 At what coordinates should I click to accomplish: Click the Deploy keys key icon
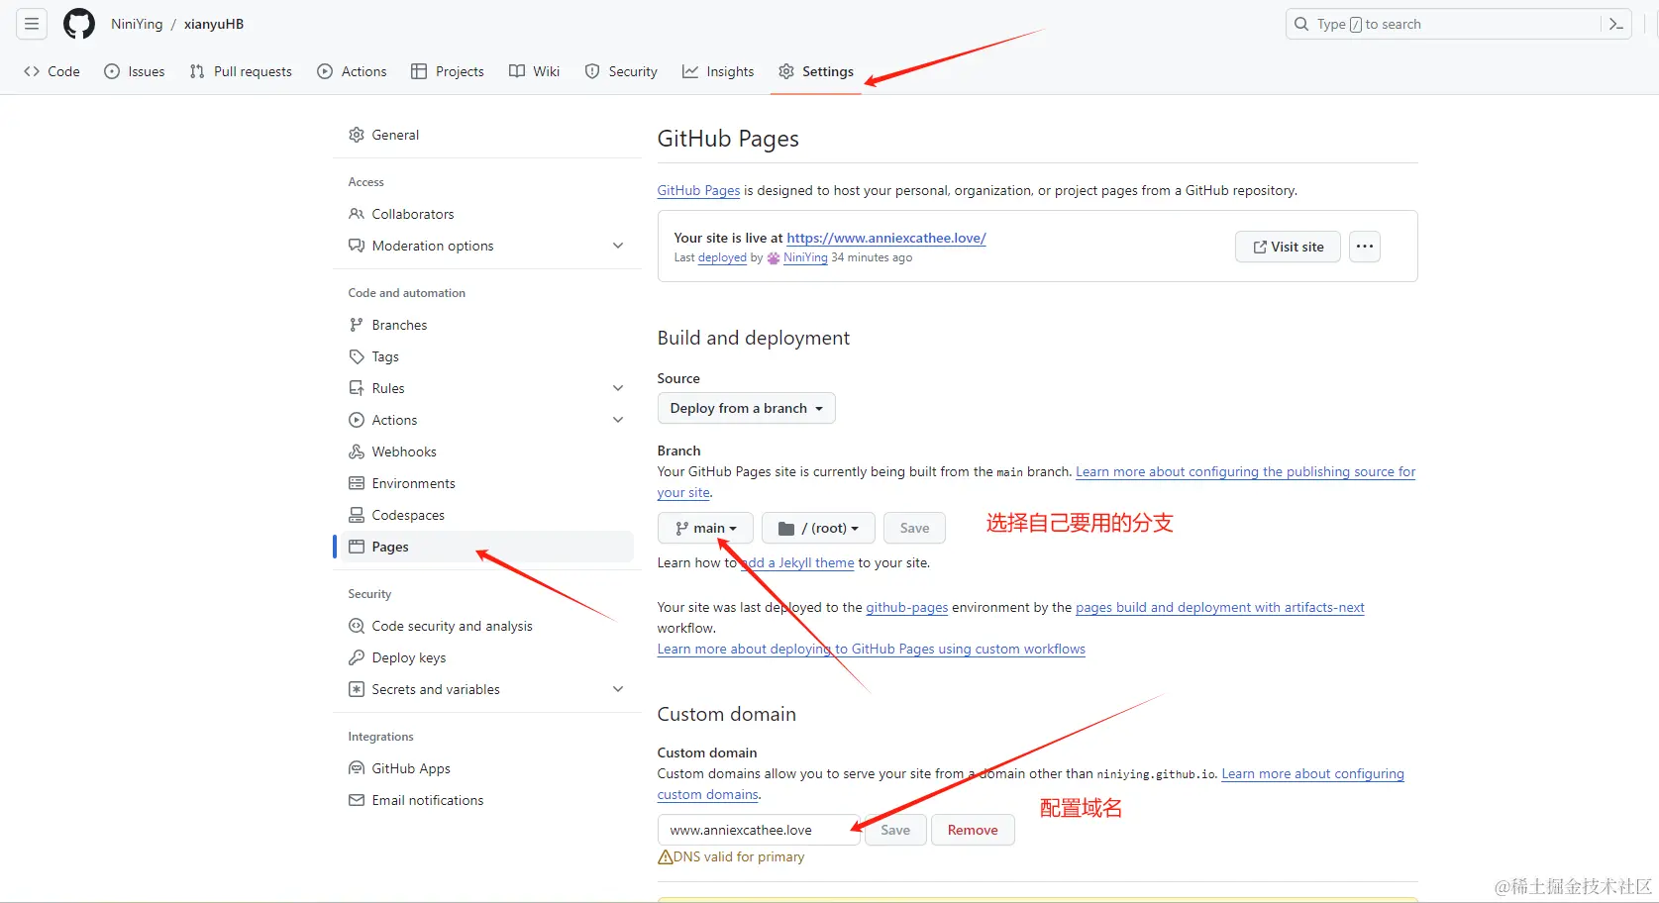tap(357, 657)
